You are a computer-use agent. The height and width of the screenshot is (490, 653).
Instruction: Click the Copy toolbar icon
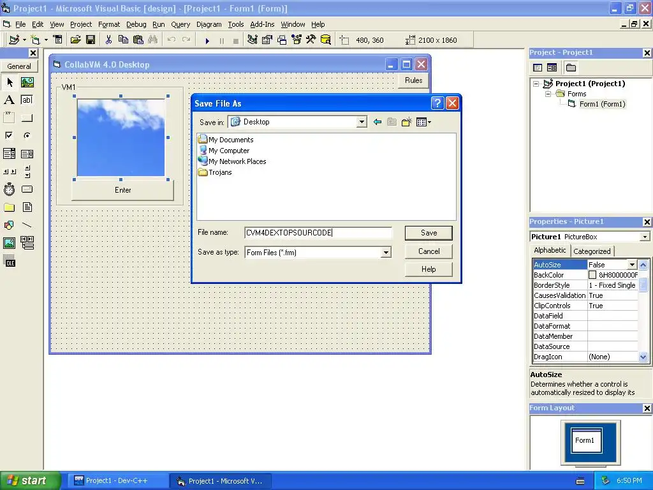123,40
